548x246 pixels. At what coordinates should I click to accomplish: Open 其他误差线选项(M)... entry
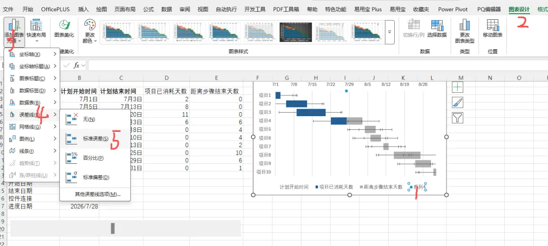pyautogui.click(x=97, y=194)
